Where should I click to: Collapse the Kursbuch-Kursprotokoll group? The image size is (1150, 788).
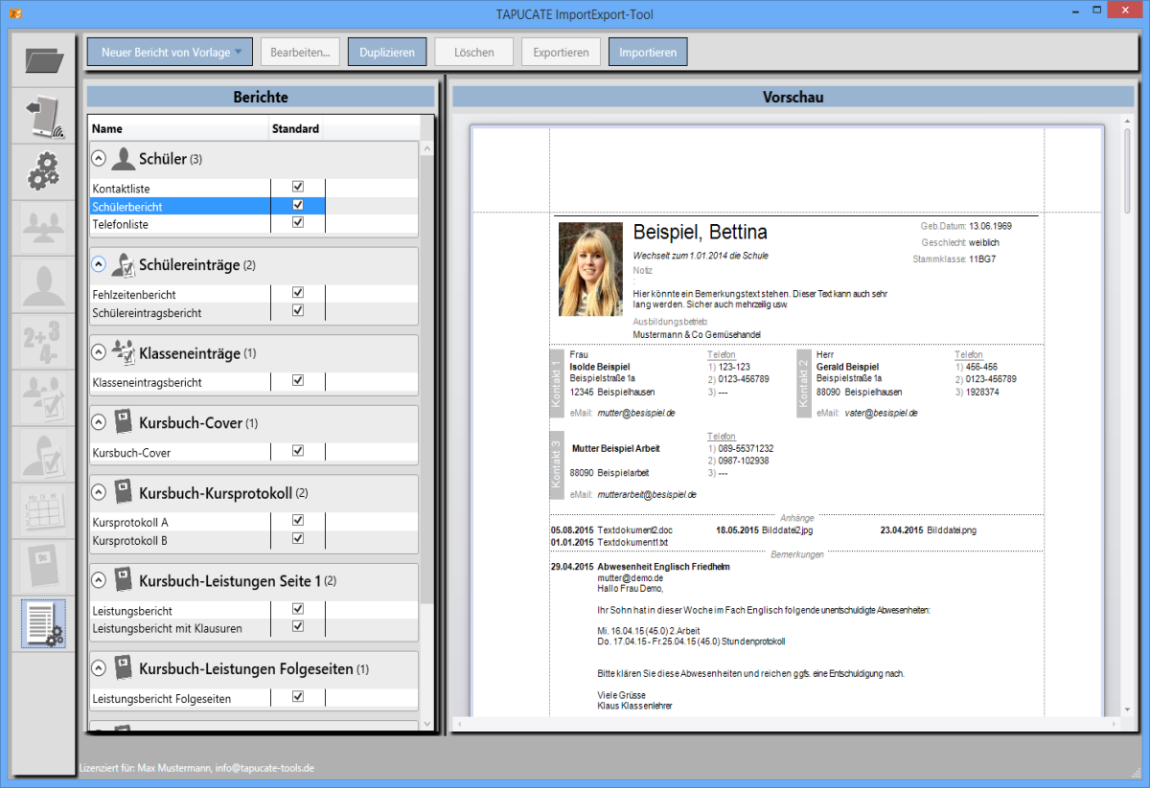pyautogui.click(x=98, y=493)
